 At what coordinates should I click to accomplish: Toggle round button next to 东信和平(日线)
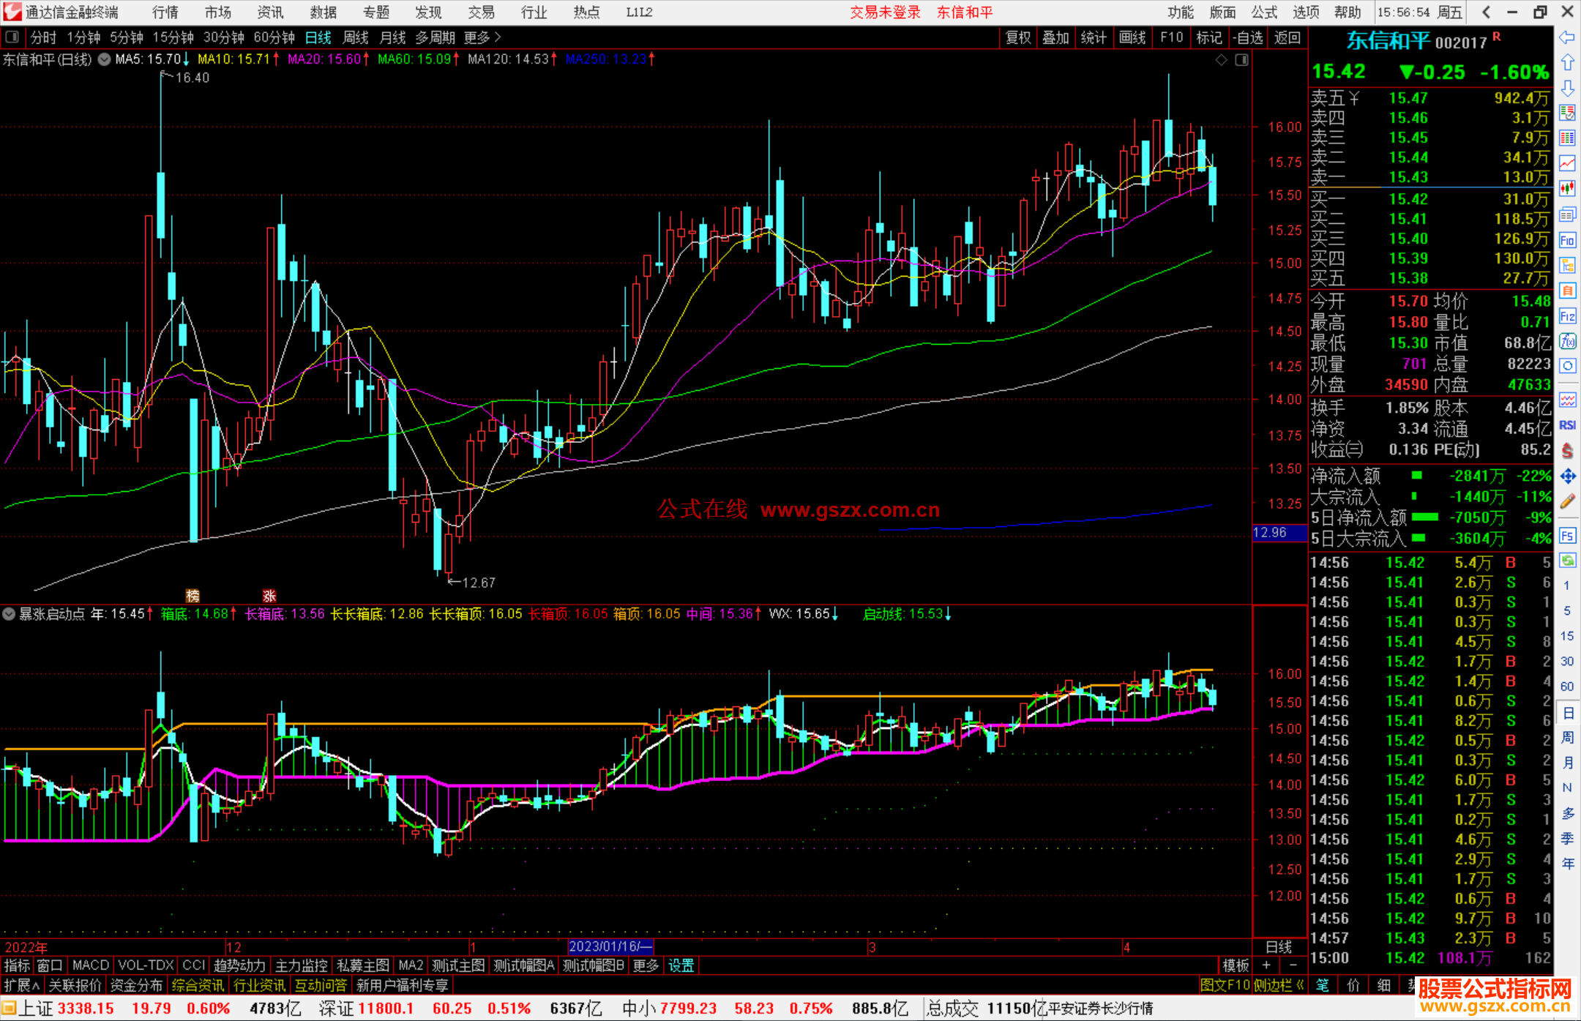coord(105,59)
